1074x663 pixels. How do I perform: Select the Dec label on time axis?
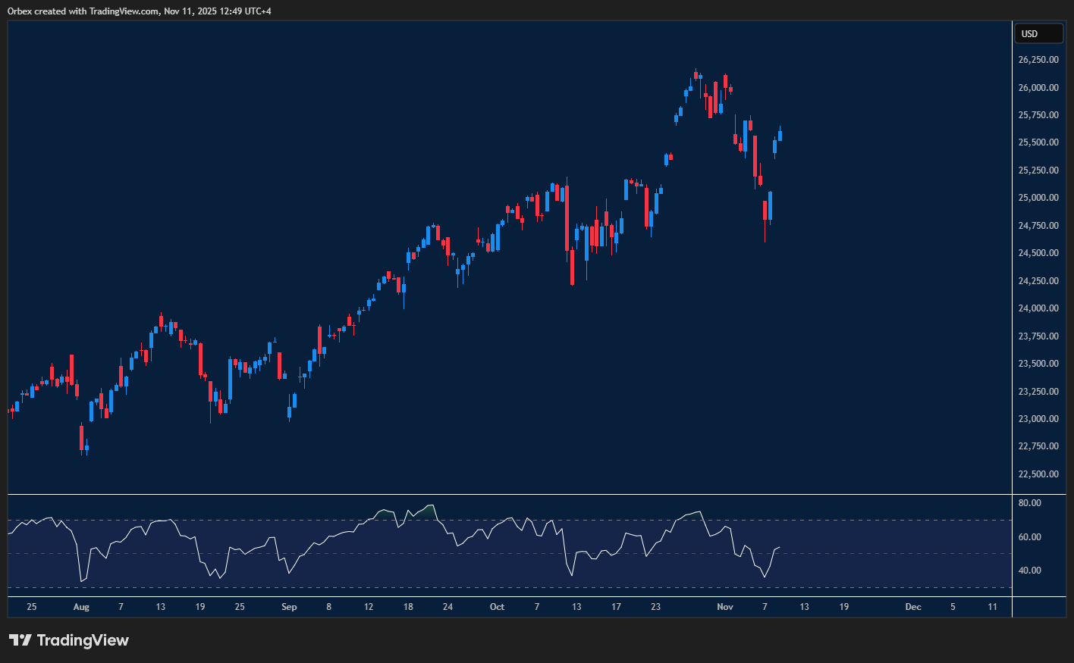click(x=913, y=607)
